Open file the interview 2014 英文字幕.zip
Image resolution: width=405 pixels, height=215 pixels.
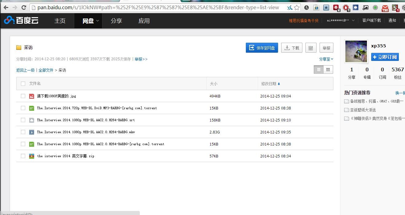pos(65,156)
